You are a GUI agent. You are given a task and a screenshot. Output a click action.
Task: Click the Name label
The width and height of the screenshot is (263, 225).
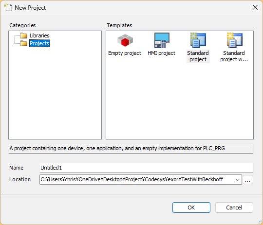16,168
